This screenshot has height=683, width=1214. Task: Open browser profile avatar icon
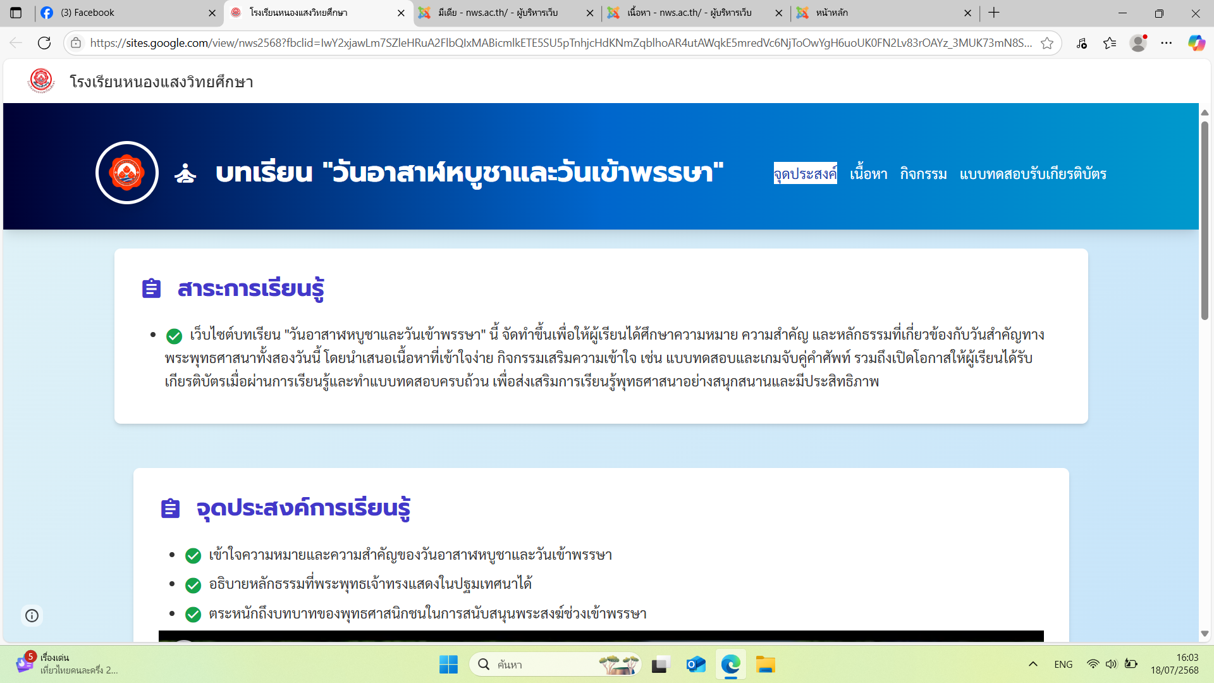[1138, 43]
